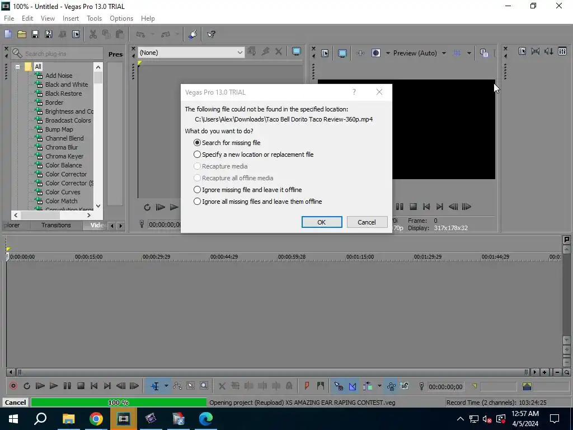Open the Options menu
The image size is (573, 430).
coord(121,18)
